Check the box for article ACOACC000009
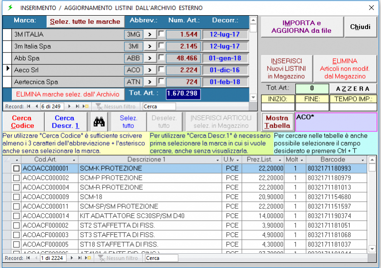The image size is (381, 268). pyautogui.click(x=16, y=197)
